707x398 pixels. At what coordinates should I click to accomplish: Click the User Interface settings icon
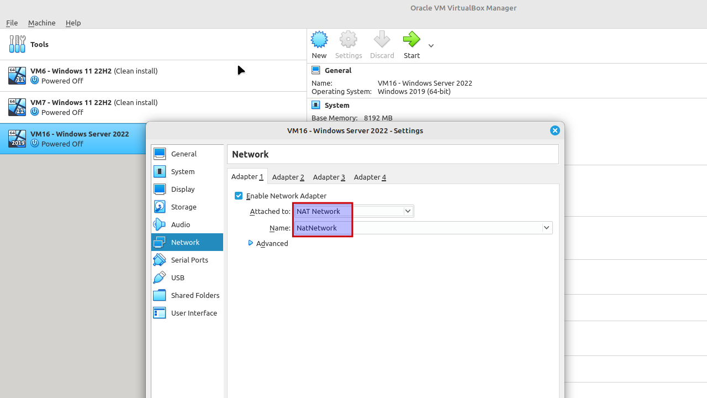pos(160,313)
